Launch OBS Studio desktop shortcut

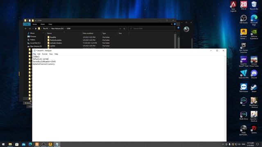244,19
